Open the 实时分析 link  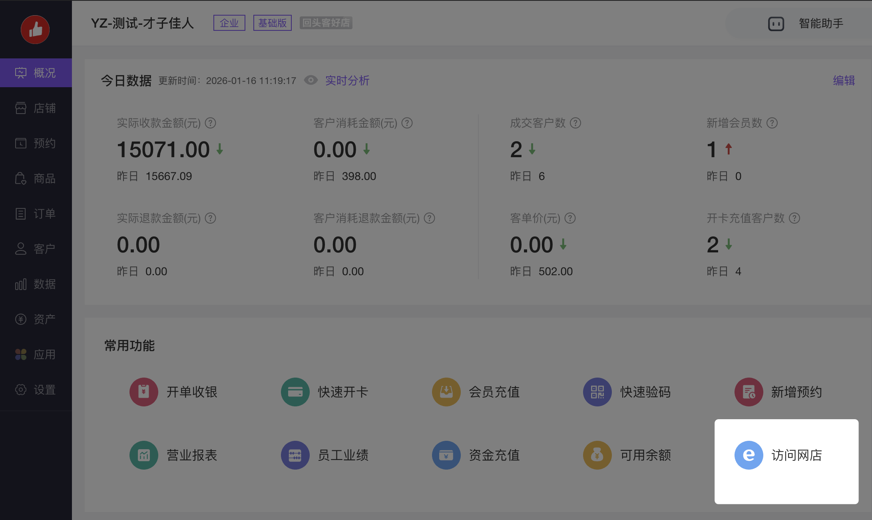click(x=347, y=80)
